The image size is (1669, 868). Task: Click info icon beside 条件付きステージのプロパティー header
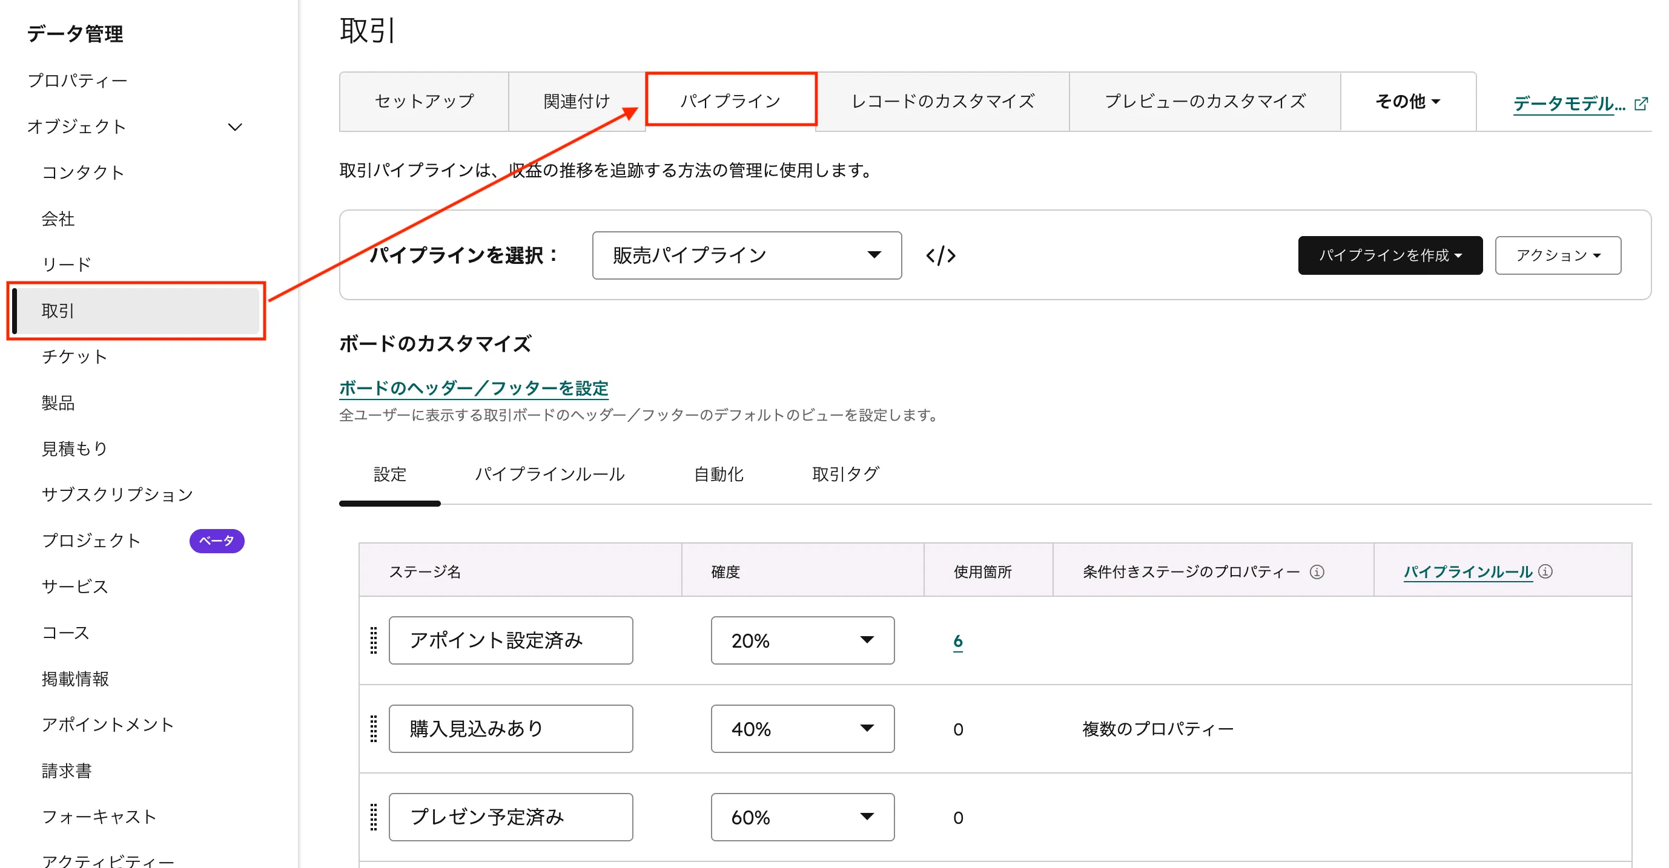[1318, 571]
